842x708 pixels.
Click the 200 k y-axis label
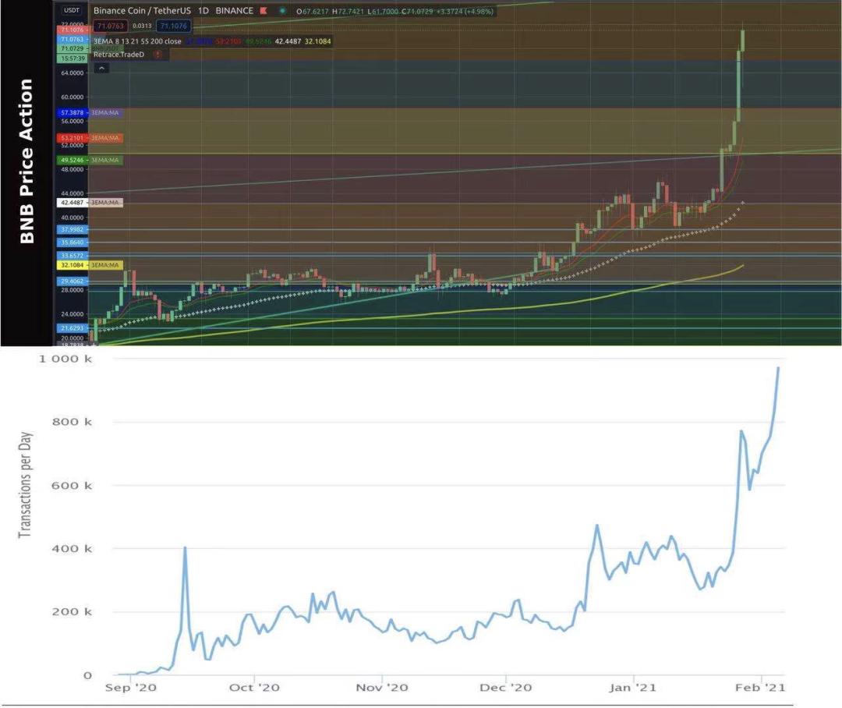pyautogui.click(x=72, y=612)
